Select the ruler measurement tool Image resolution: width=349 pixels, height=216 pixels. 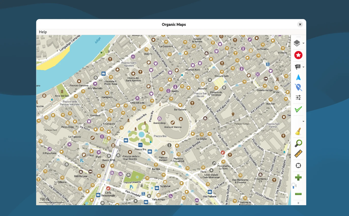(x=298, y=154)
